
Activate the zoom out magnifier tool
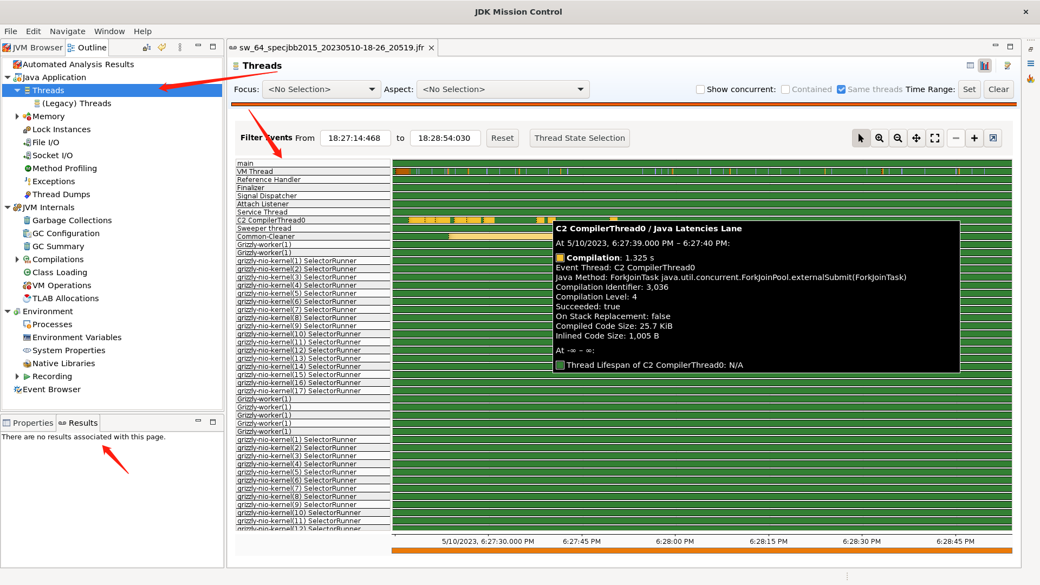pos(898,138)
